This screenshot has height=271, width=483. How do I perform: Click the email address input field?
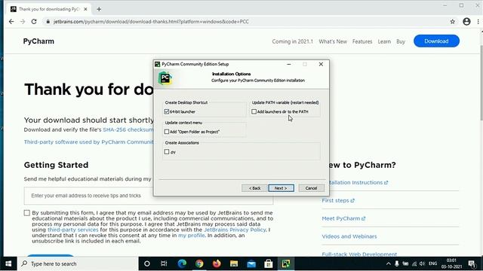[x=149, y=196]
